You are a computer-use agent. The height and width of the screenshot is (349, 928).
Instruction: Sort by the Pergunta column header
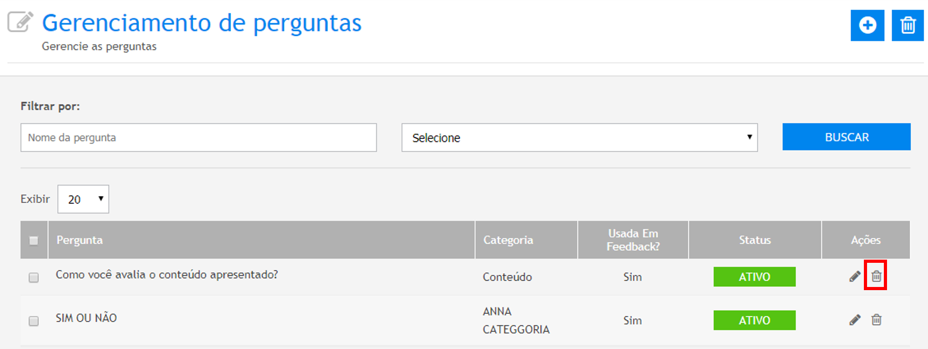80,240
